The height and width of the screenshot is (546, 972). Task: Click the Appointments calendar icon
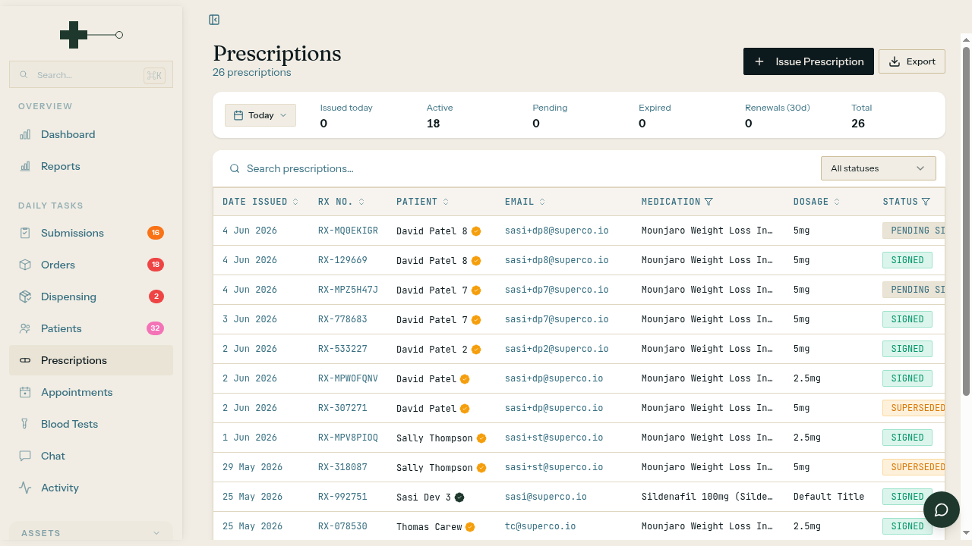(x=25, y=392)
